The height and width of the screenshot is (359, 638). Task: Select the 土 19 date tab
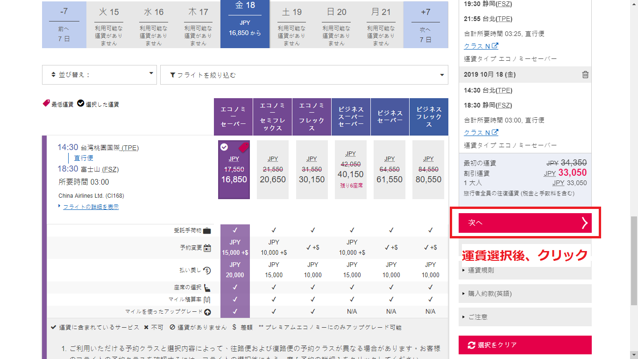pyautogui.click(x=291, y=24)
